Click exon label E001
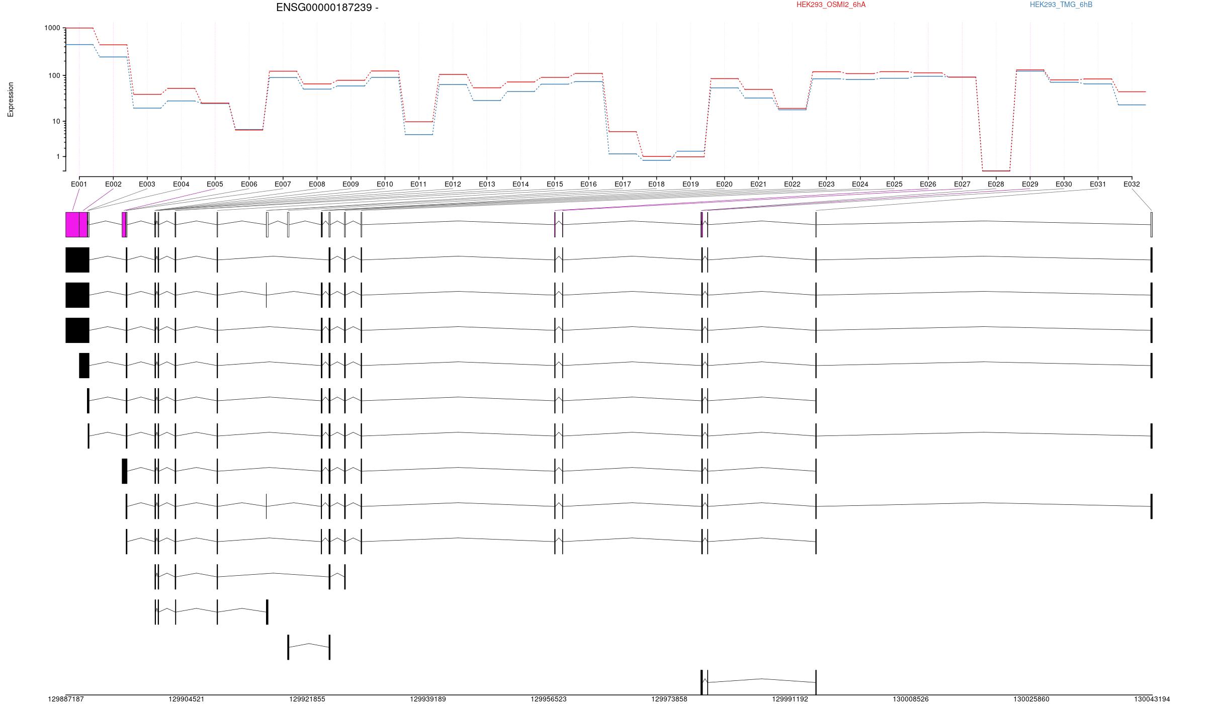Image resolution: width=1207 pixels, height=709 pixels. pos(79,184)
